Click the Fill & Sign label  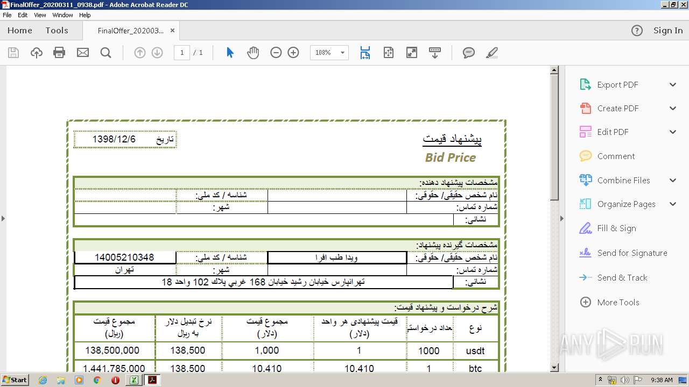point(616,228)
